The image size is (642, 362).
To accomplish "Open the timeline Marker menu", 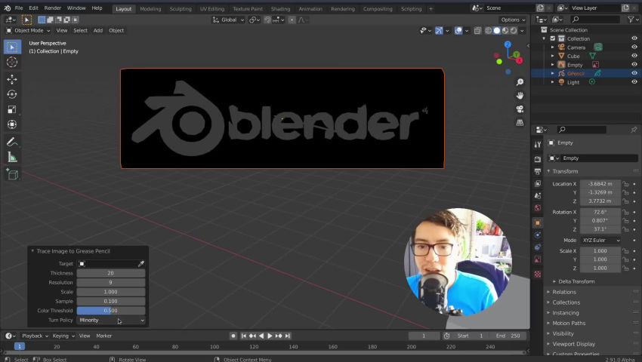I will click(x=104, y=336).
